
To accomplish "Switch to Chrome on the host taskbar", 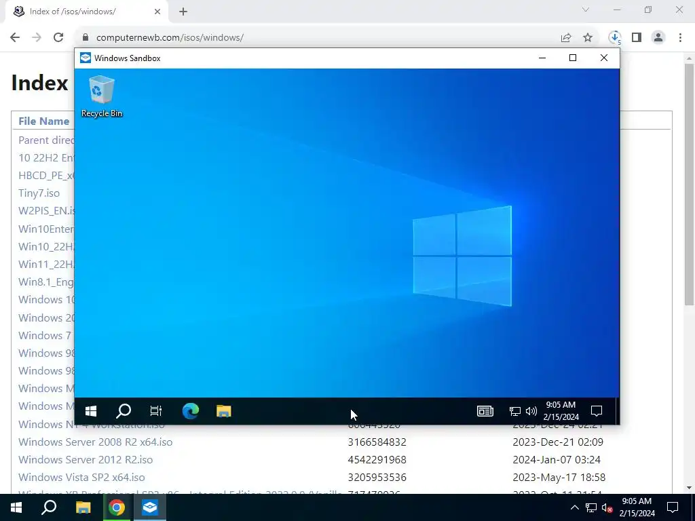I will click(x=117, y=507).
